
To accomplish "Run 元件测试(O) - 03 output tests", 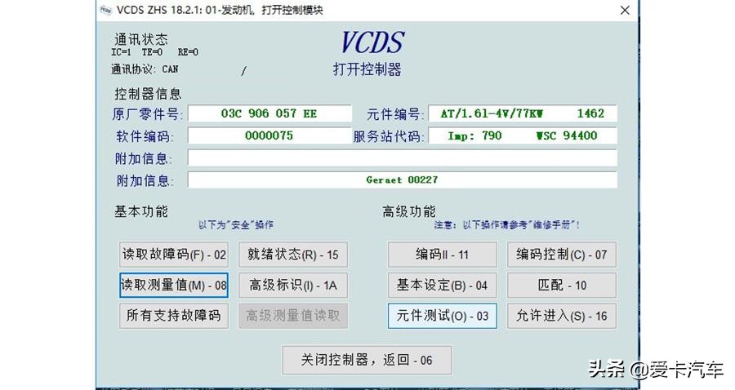I will point(442,316).
